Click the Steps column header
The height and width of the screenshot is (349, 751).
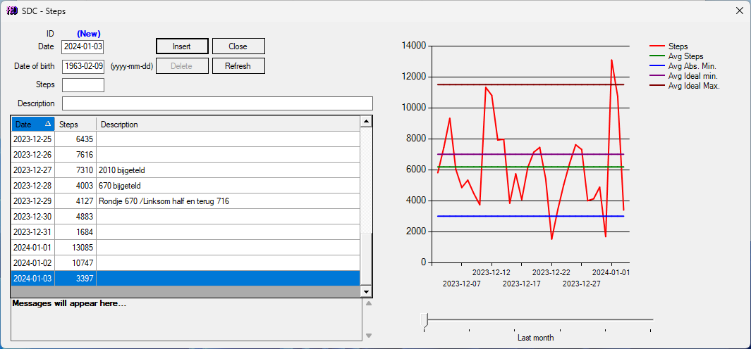[75, 125]
